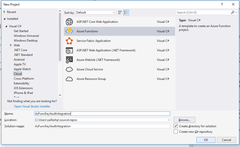Viewport: 240px width, 147px height.
Task: Click the OK button
Action: point(206,140)
